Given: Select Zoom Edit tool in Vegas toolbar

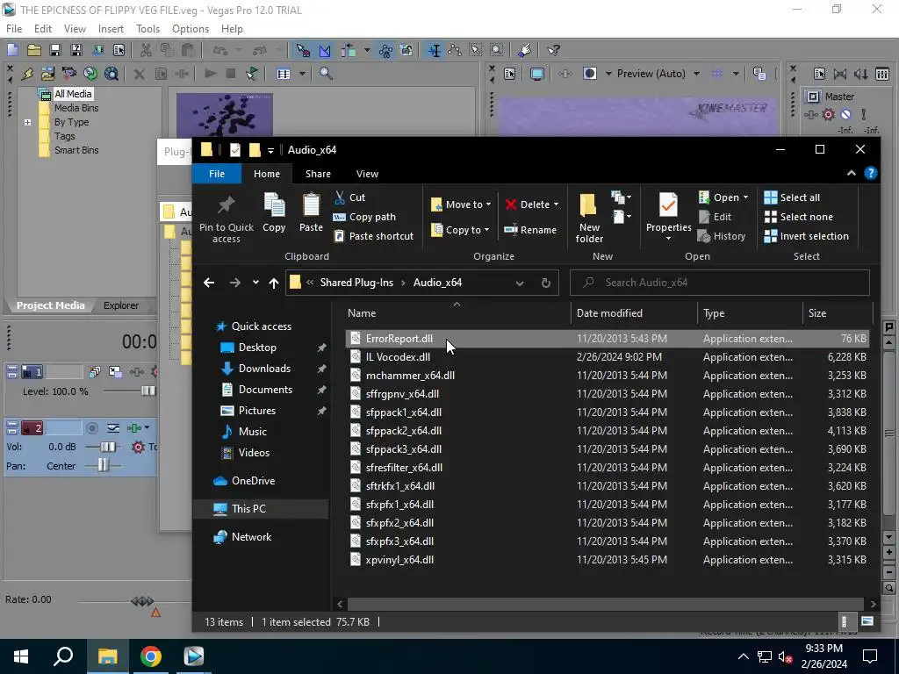Looking at the screenshot, I should (497, 50).
